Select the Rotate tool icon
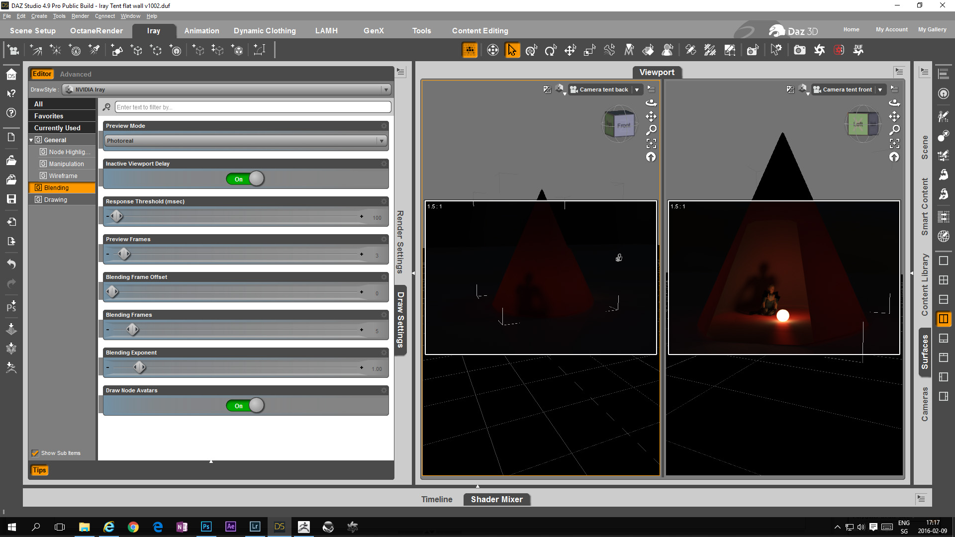 pos(551,50)
